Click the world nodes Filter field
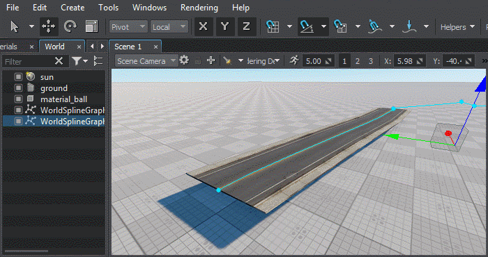The height and width of the screenshot is (257, 488). (28, 61)
